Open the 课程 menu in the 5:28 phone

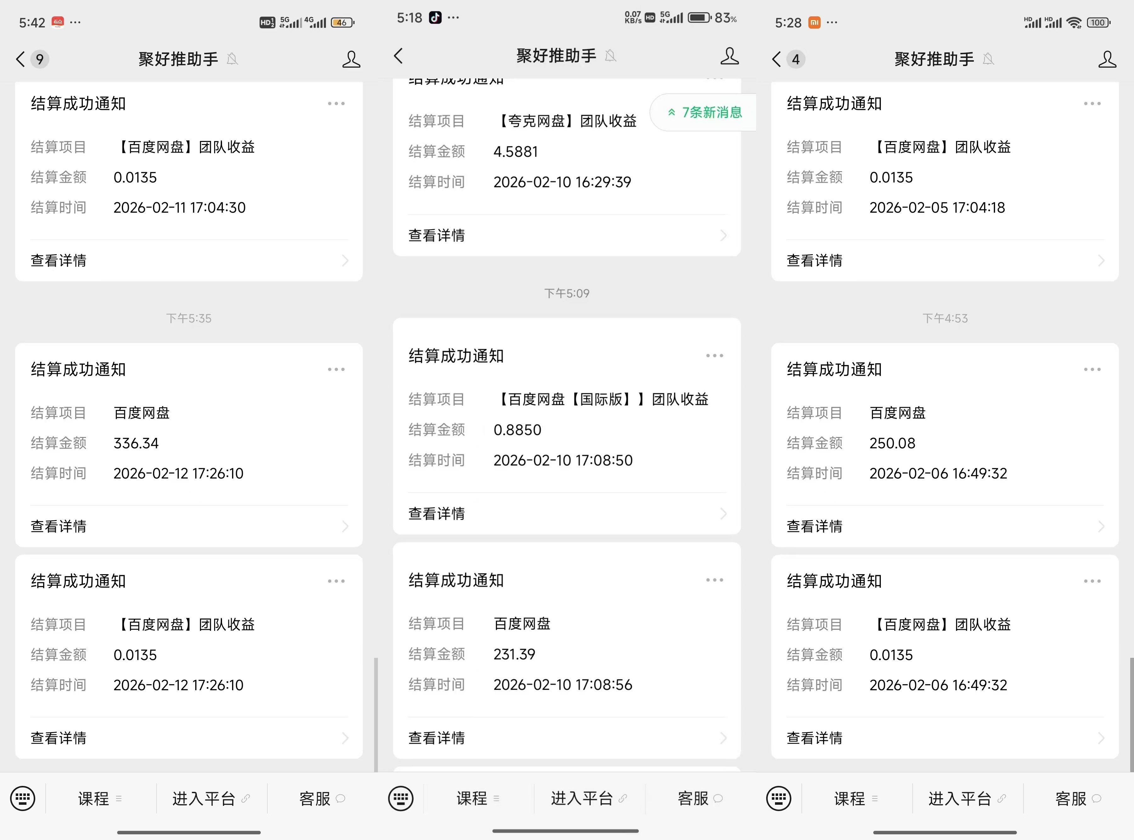(x=856, y=798)
